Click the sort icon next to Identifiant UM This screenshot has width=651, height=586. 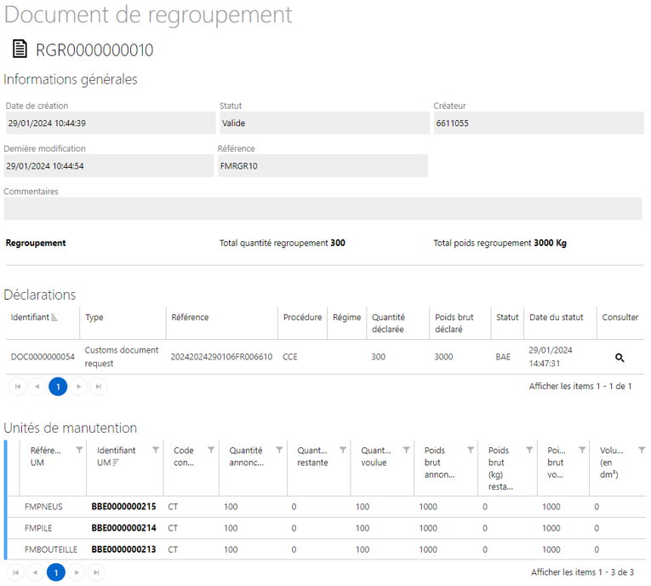point(116,462)
